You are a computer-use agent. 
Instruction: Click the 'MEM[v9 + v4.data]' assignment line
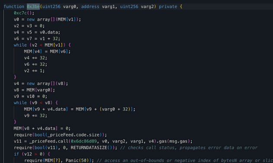(x=80, y=109)
